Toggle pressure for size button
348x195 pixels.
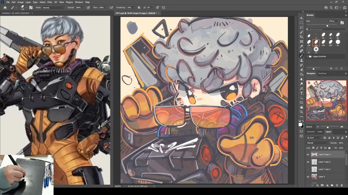coord(157,8)
